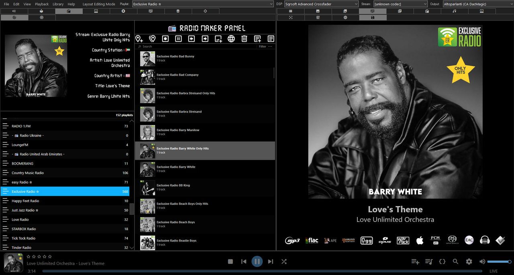This screenshot has width=514, height=275.
Task: Click Layout Editing Mode in the menu bar
Action: (x=99, y=4)
